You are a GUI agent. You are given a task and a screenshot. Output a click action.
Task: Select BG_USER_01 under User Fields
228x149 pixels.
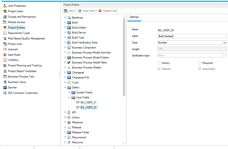pyautogui.click(x=88, y=102)
